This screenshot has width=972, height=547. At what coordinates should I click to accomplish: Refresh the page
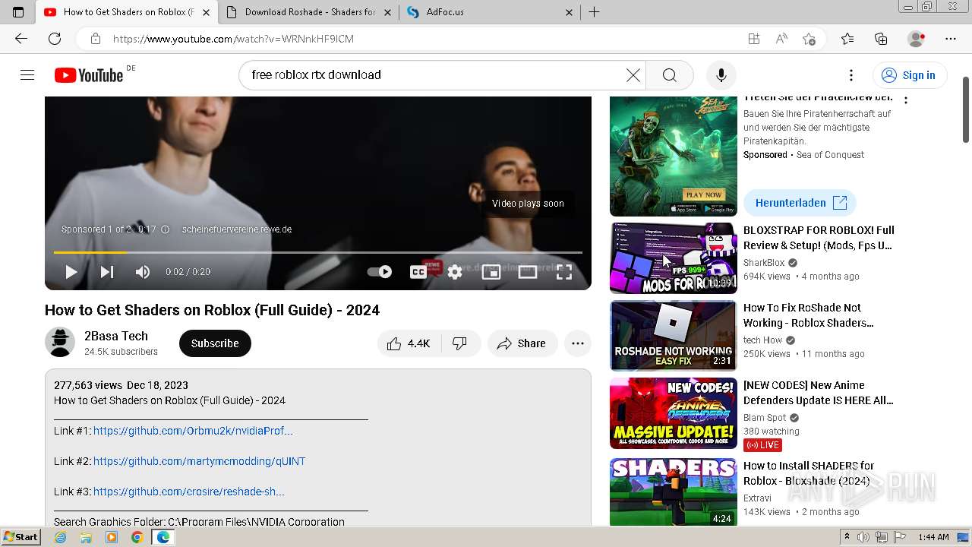click(55, 39)
